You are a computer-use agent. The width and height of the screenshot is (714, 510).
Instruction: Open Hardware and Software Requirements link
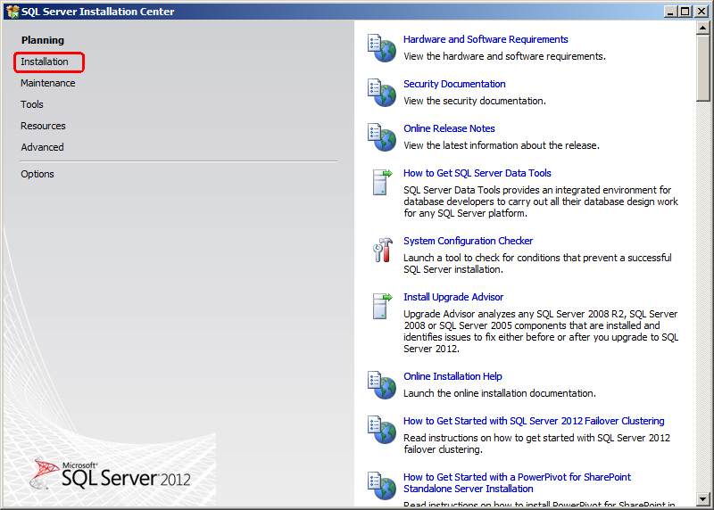(486, 39)
